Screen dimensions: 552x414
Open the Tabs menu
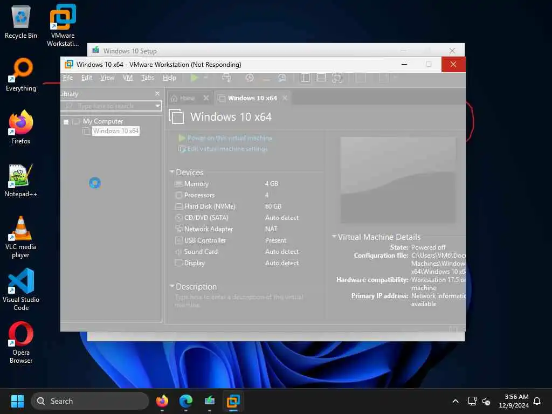148,78
